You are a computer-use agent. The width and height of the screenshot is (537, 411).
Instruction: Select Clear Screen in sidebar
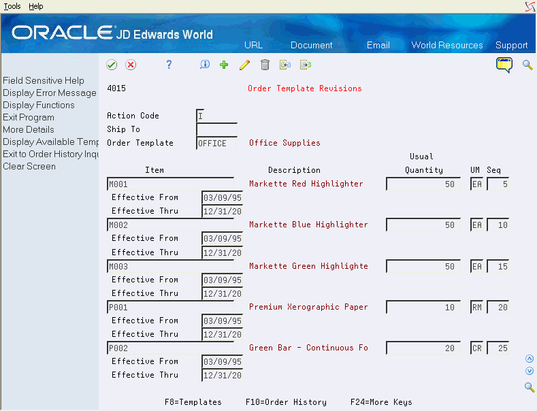coord(29,167)
